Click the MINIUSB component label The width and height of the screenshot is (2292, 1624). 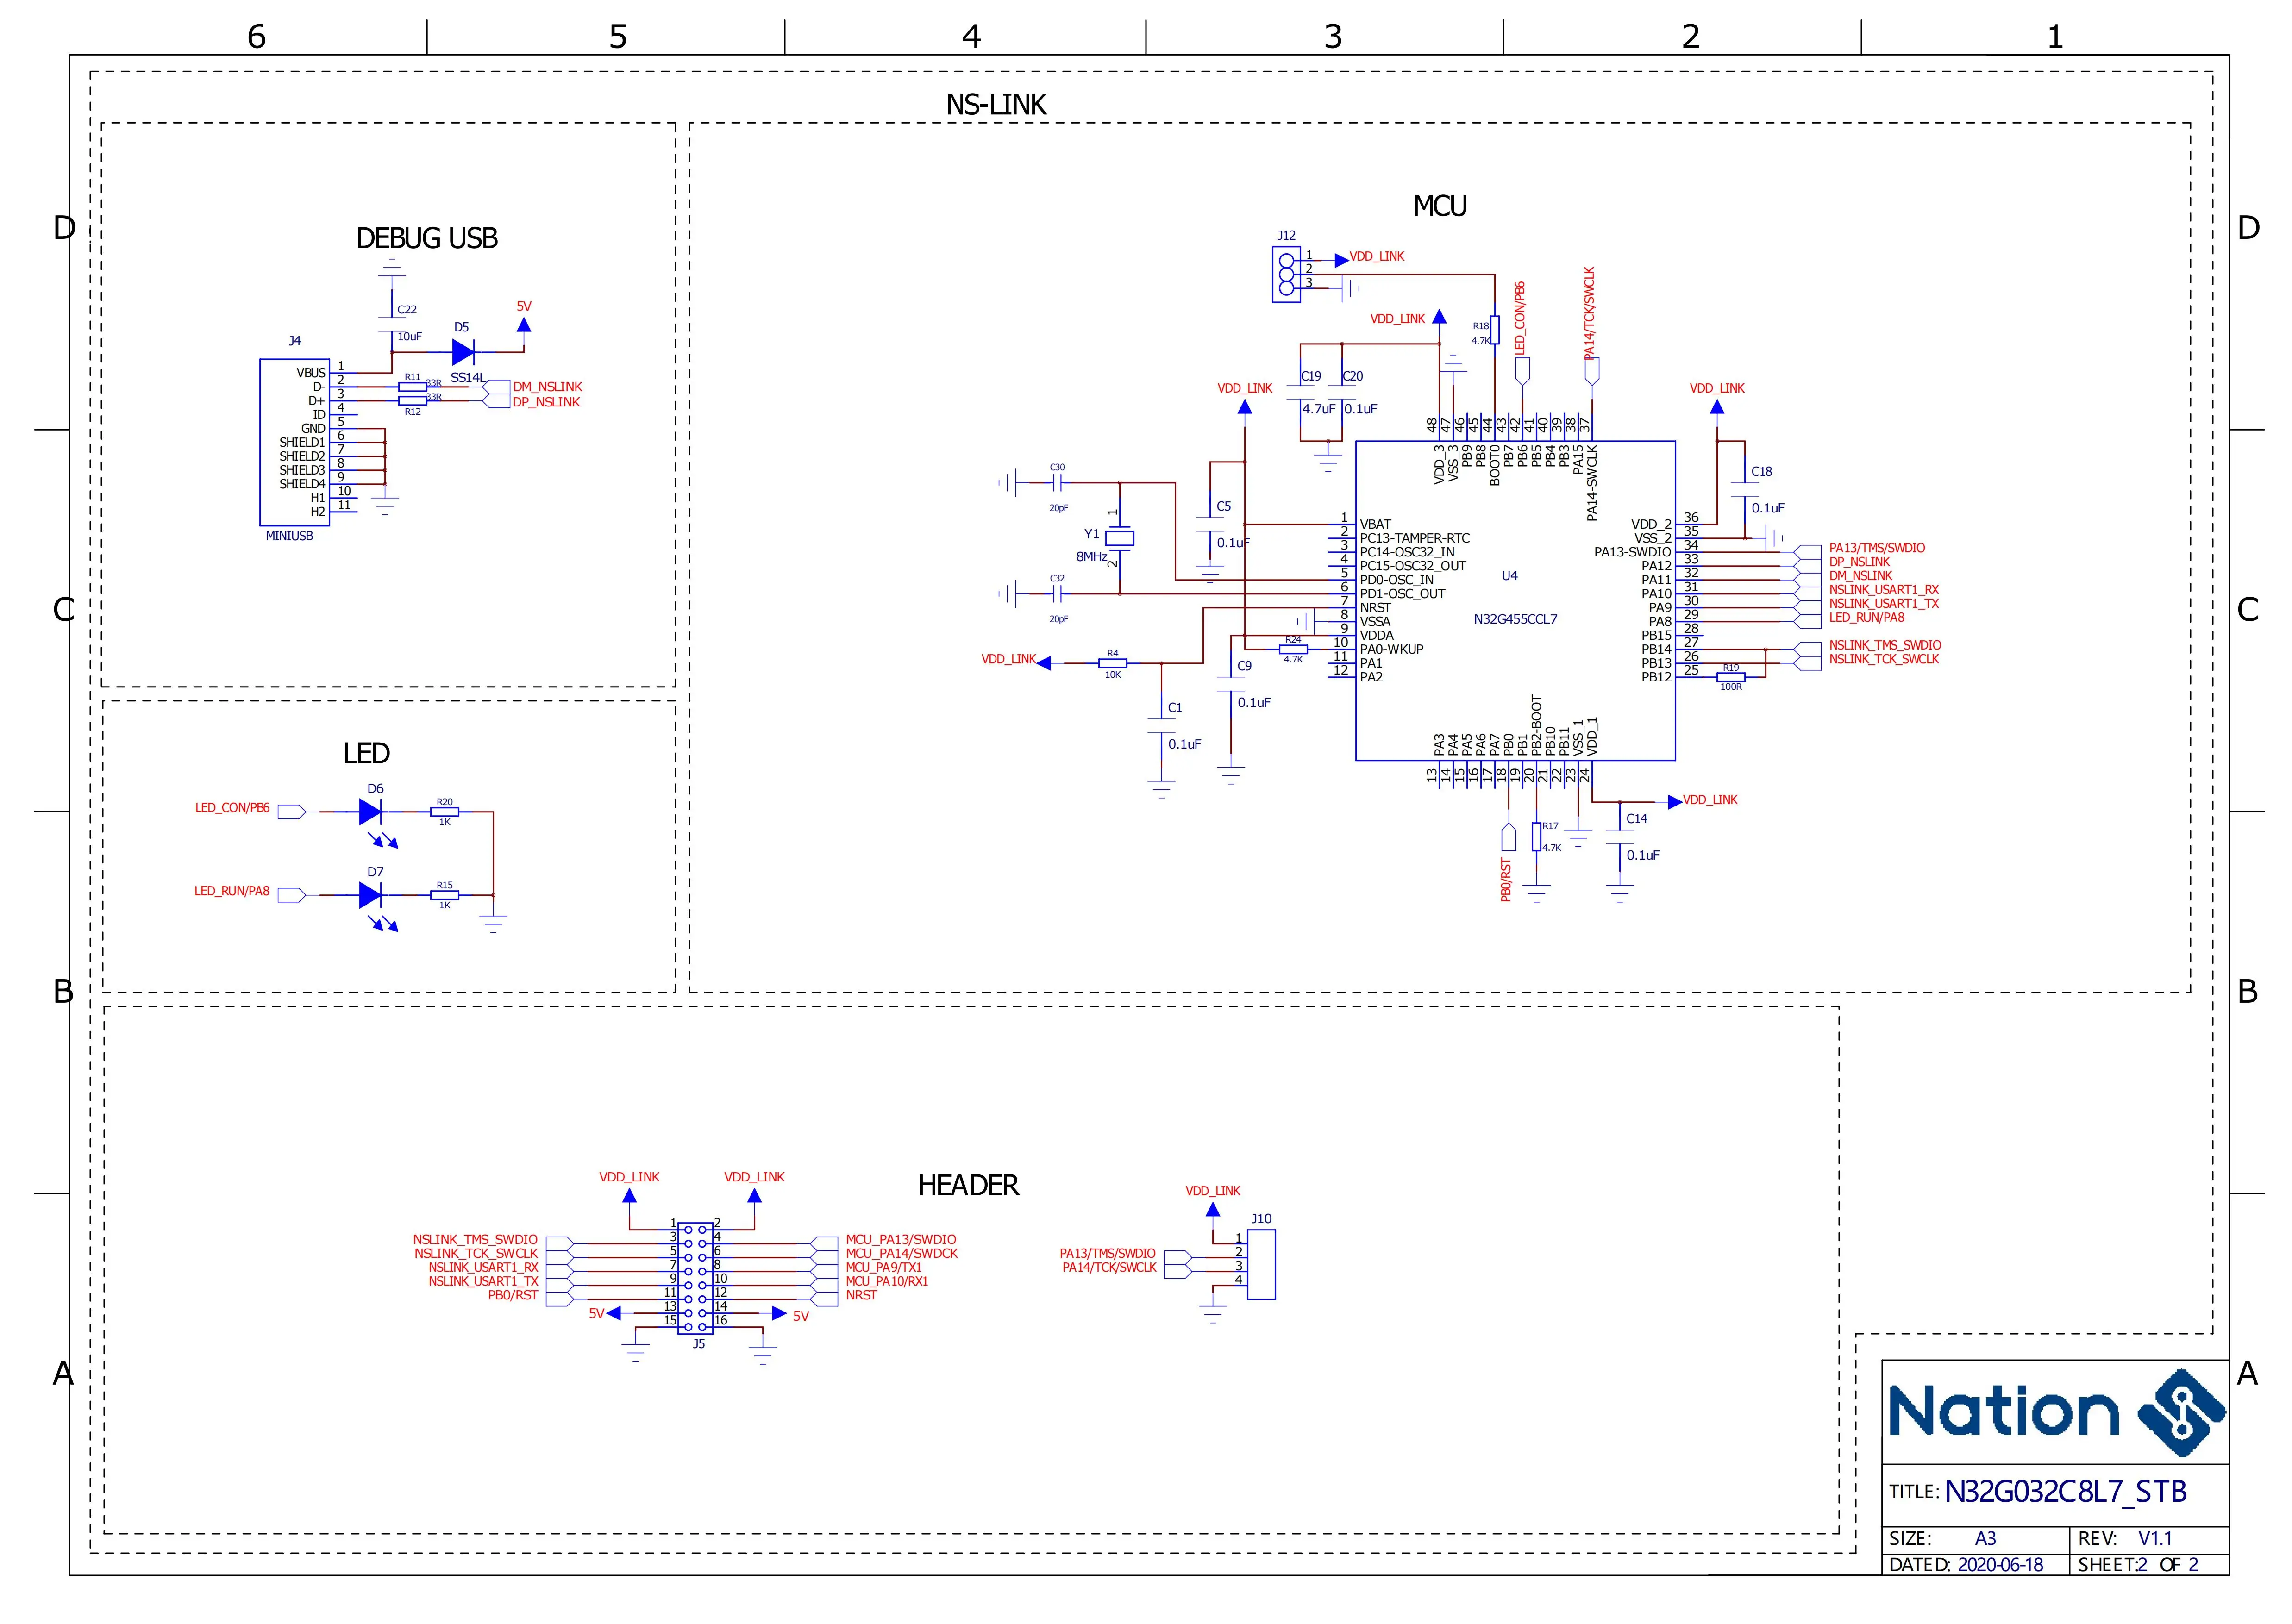coord(289,535)
